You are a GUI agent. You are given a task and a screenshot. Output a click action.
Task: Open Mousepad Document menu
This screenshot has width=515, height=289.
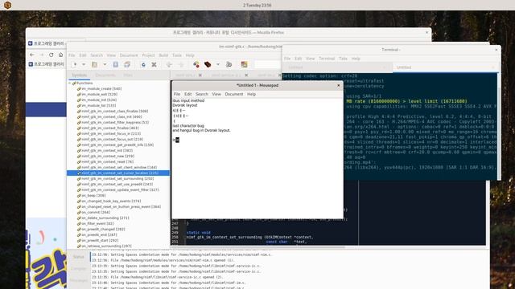tap(234, 94)
